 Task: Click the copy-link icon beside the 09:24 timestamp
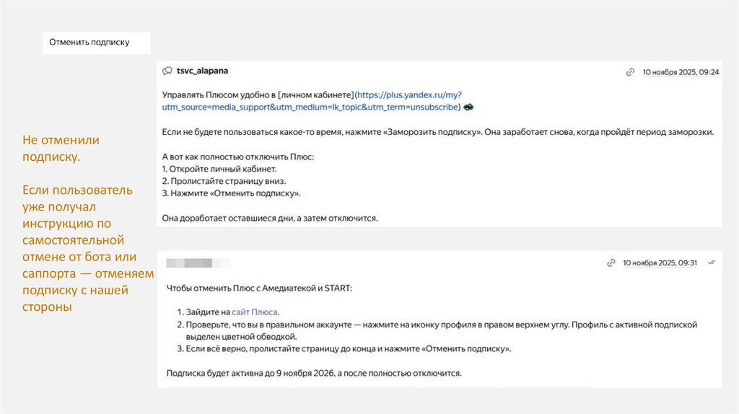(630, 72)
